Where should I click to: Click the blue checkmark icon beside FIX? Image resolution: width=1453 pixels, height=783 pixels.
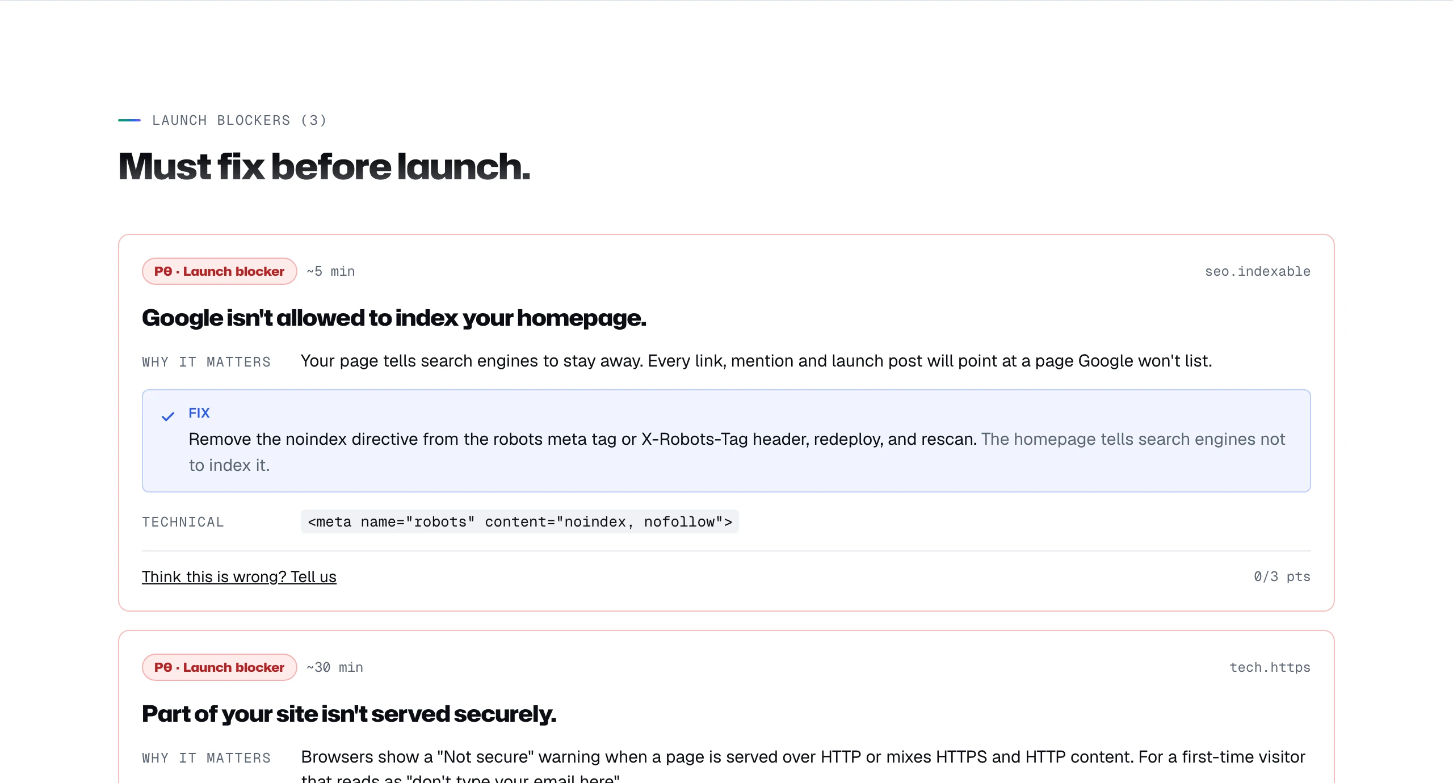click(167, 416)
